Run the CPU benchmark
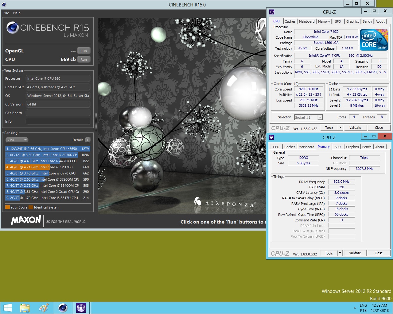Viewport: 393px width, 314px height. pyautogui.click(x=84, y=59)
